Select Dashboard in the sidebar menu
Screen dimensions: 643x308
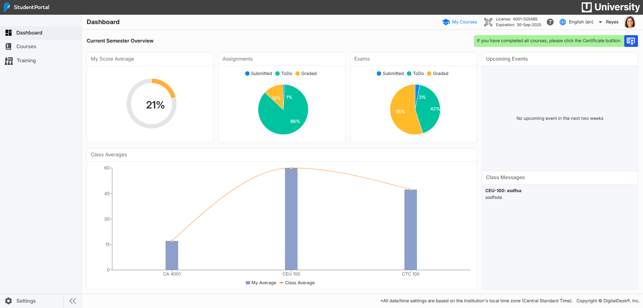coord(29,33)
